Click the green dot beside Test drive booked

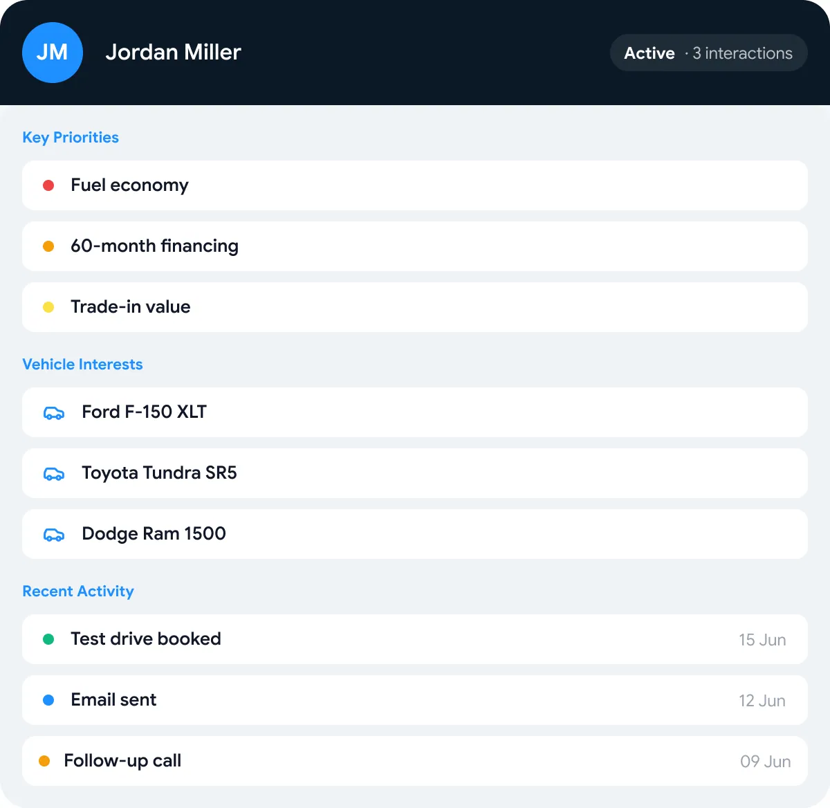[x=48, y=639]
